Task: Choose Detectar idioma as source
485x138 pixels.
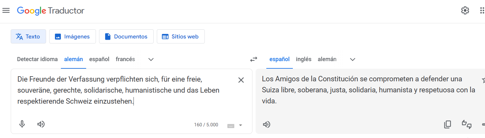Action: 37,59
